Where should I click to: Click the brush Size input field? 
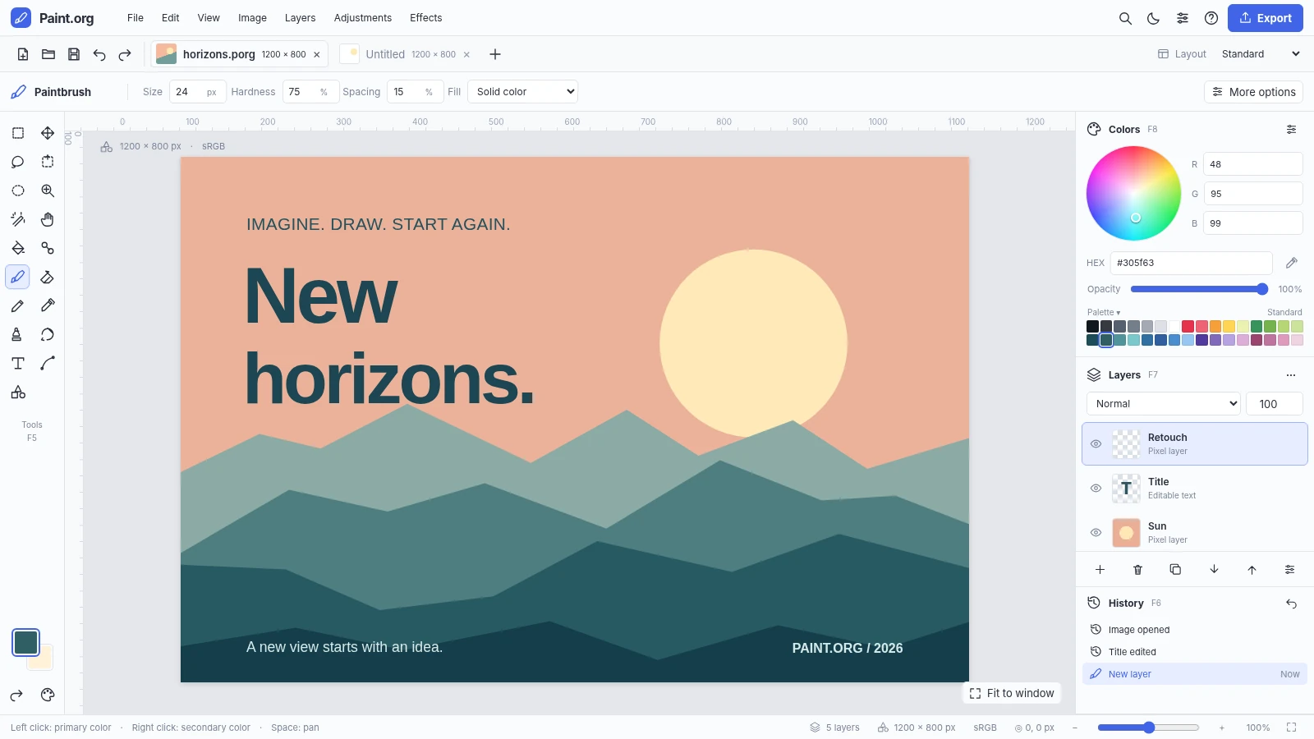(x=197, y=92)
